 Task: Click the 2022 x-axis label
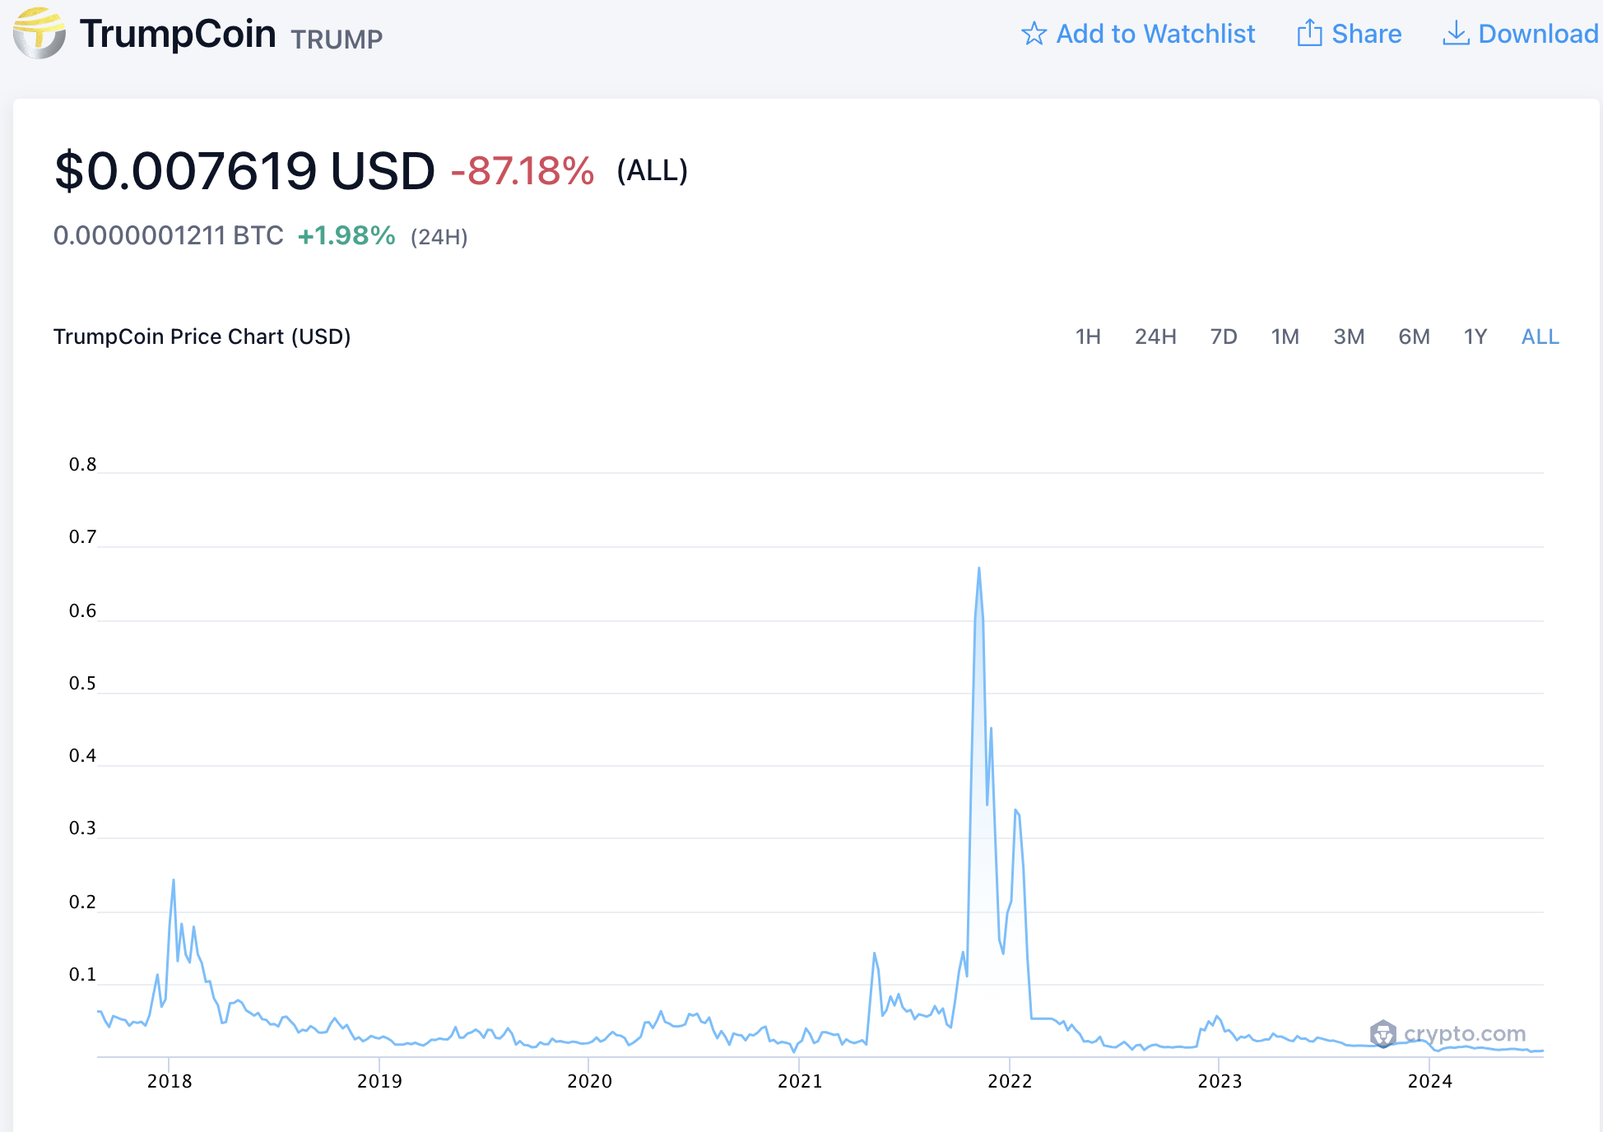pyautogui.click(x=1010, y=1081)
